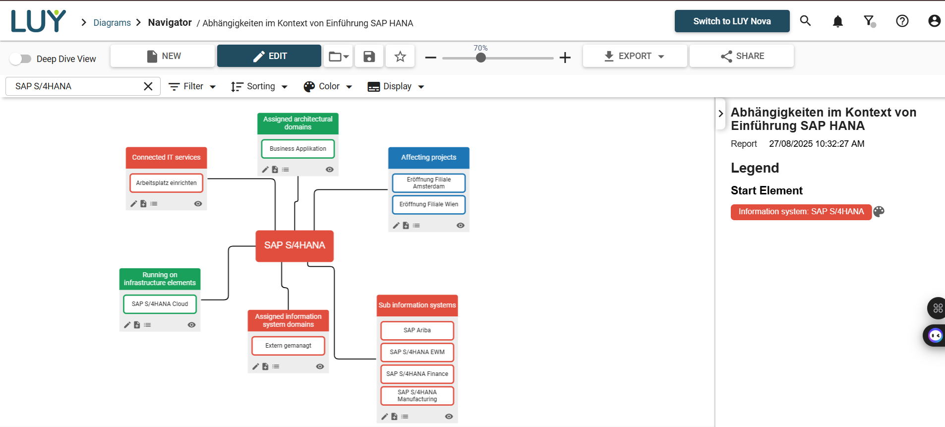The width and height of the screenshot is (945, 427).
Task: Click the Switch to LUY Nova button
Action: (x=731, y=21)
